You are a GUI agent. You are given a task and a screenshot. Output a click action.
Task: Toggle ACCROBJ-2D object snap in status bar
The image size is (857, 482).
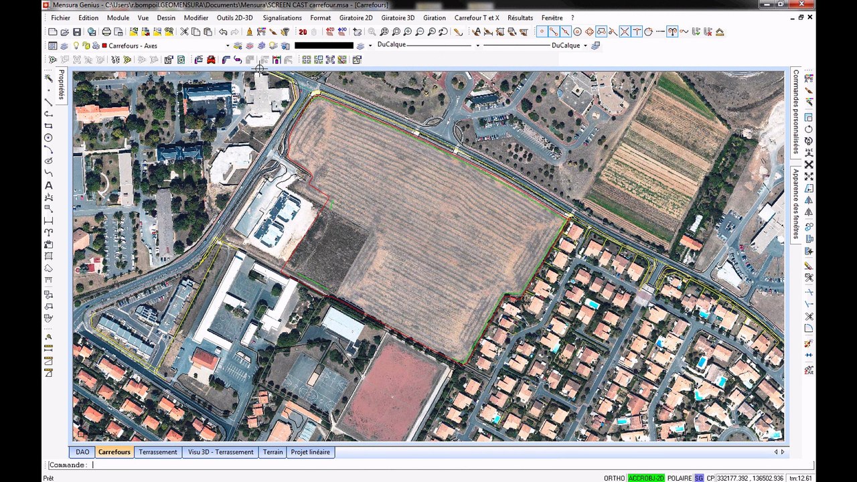coord(645,478)
